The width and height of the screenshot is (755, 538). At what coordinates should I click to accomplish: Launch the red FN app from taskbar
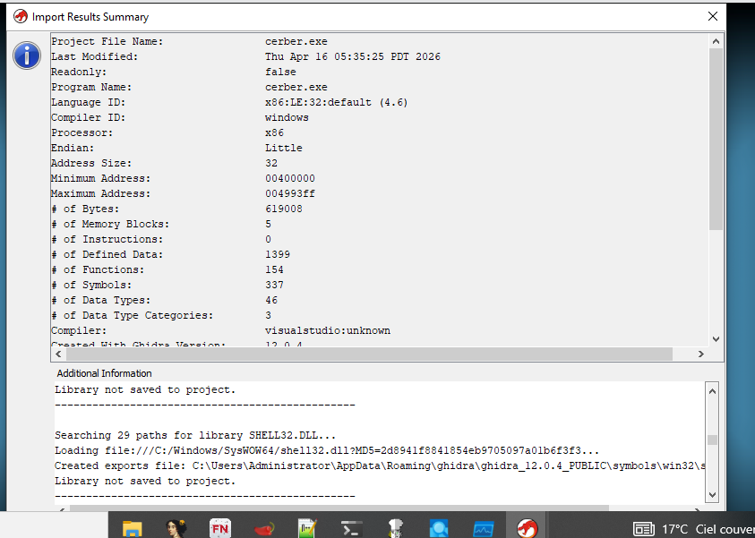pos(220,529)
